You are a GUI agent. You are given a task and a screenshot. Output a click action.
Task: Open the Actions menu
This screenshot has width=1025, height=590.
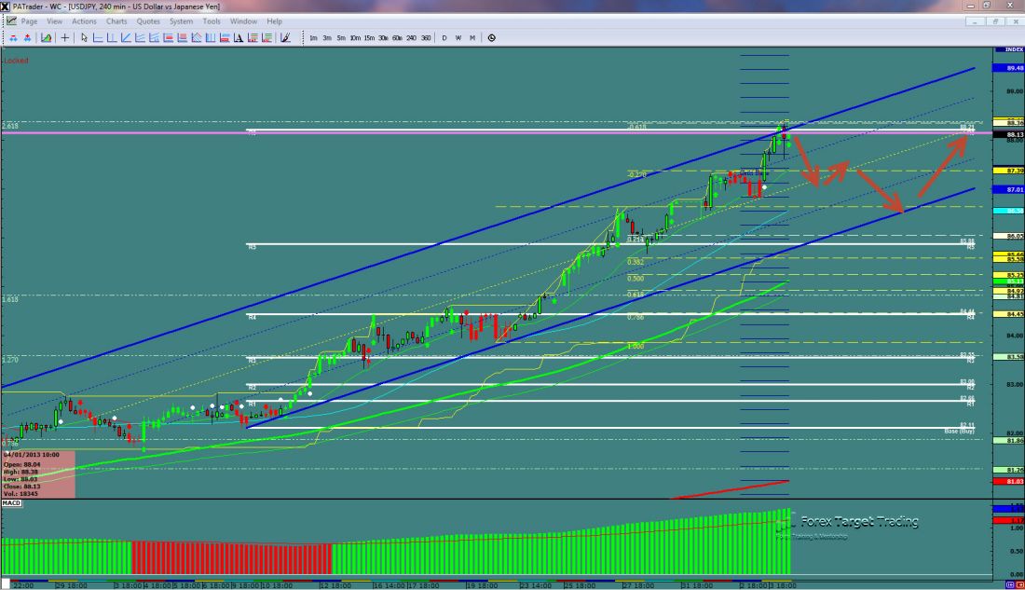point(84,21)
